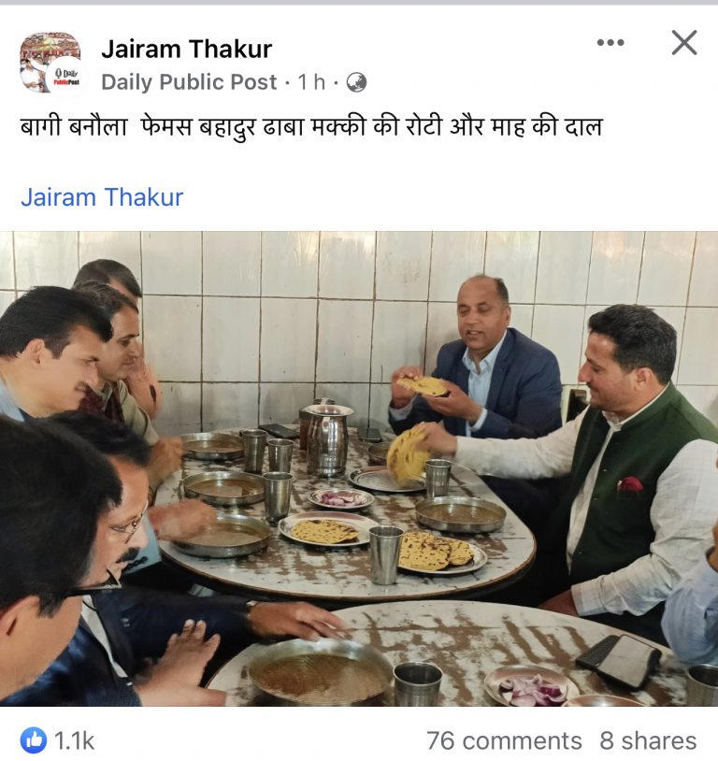
Task: Tap the steel water jug in the photo
Action: [x=327, y=439]
